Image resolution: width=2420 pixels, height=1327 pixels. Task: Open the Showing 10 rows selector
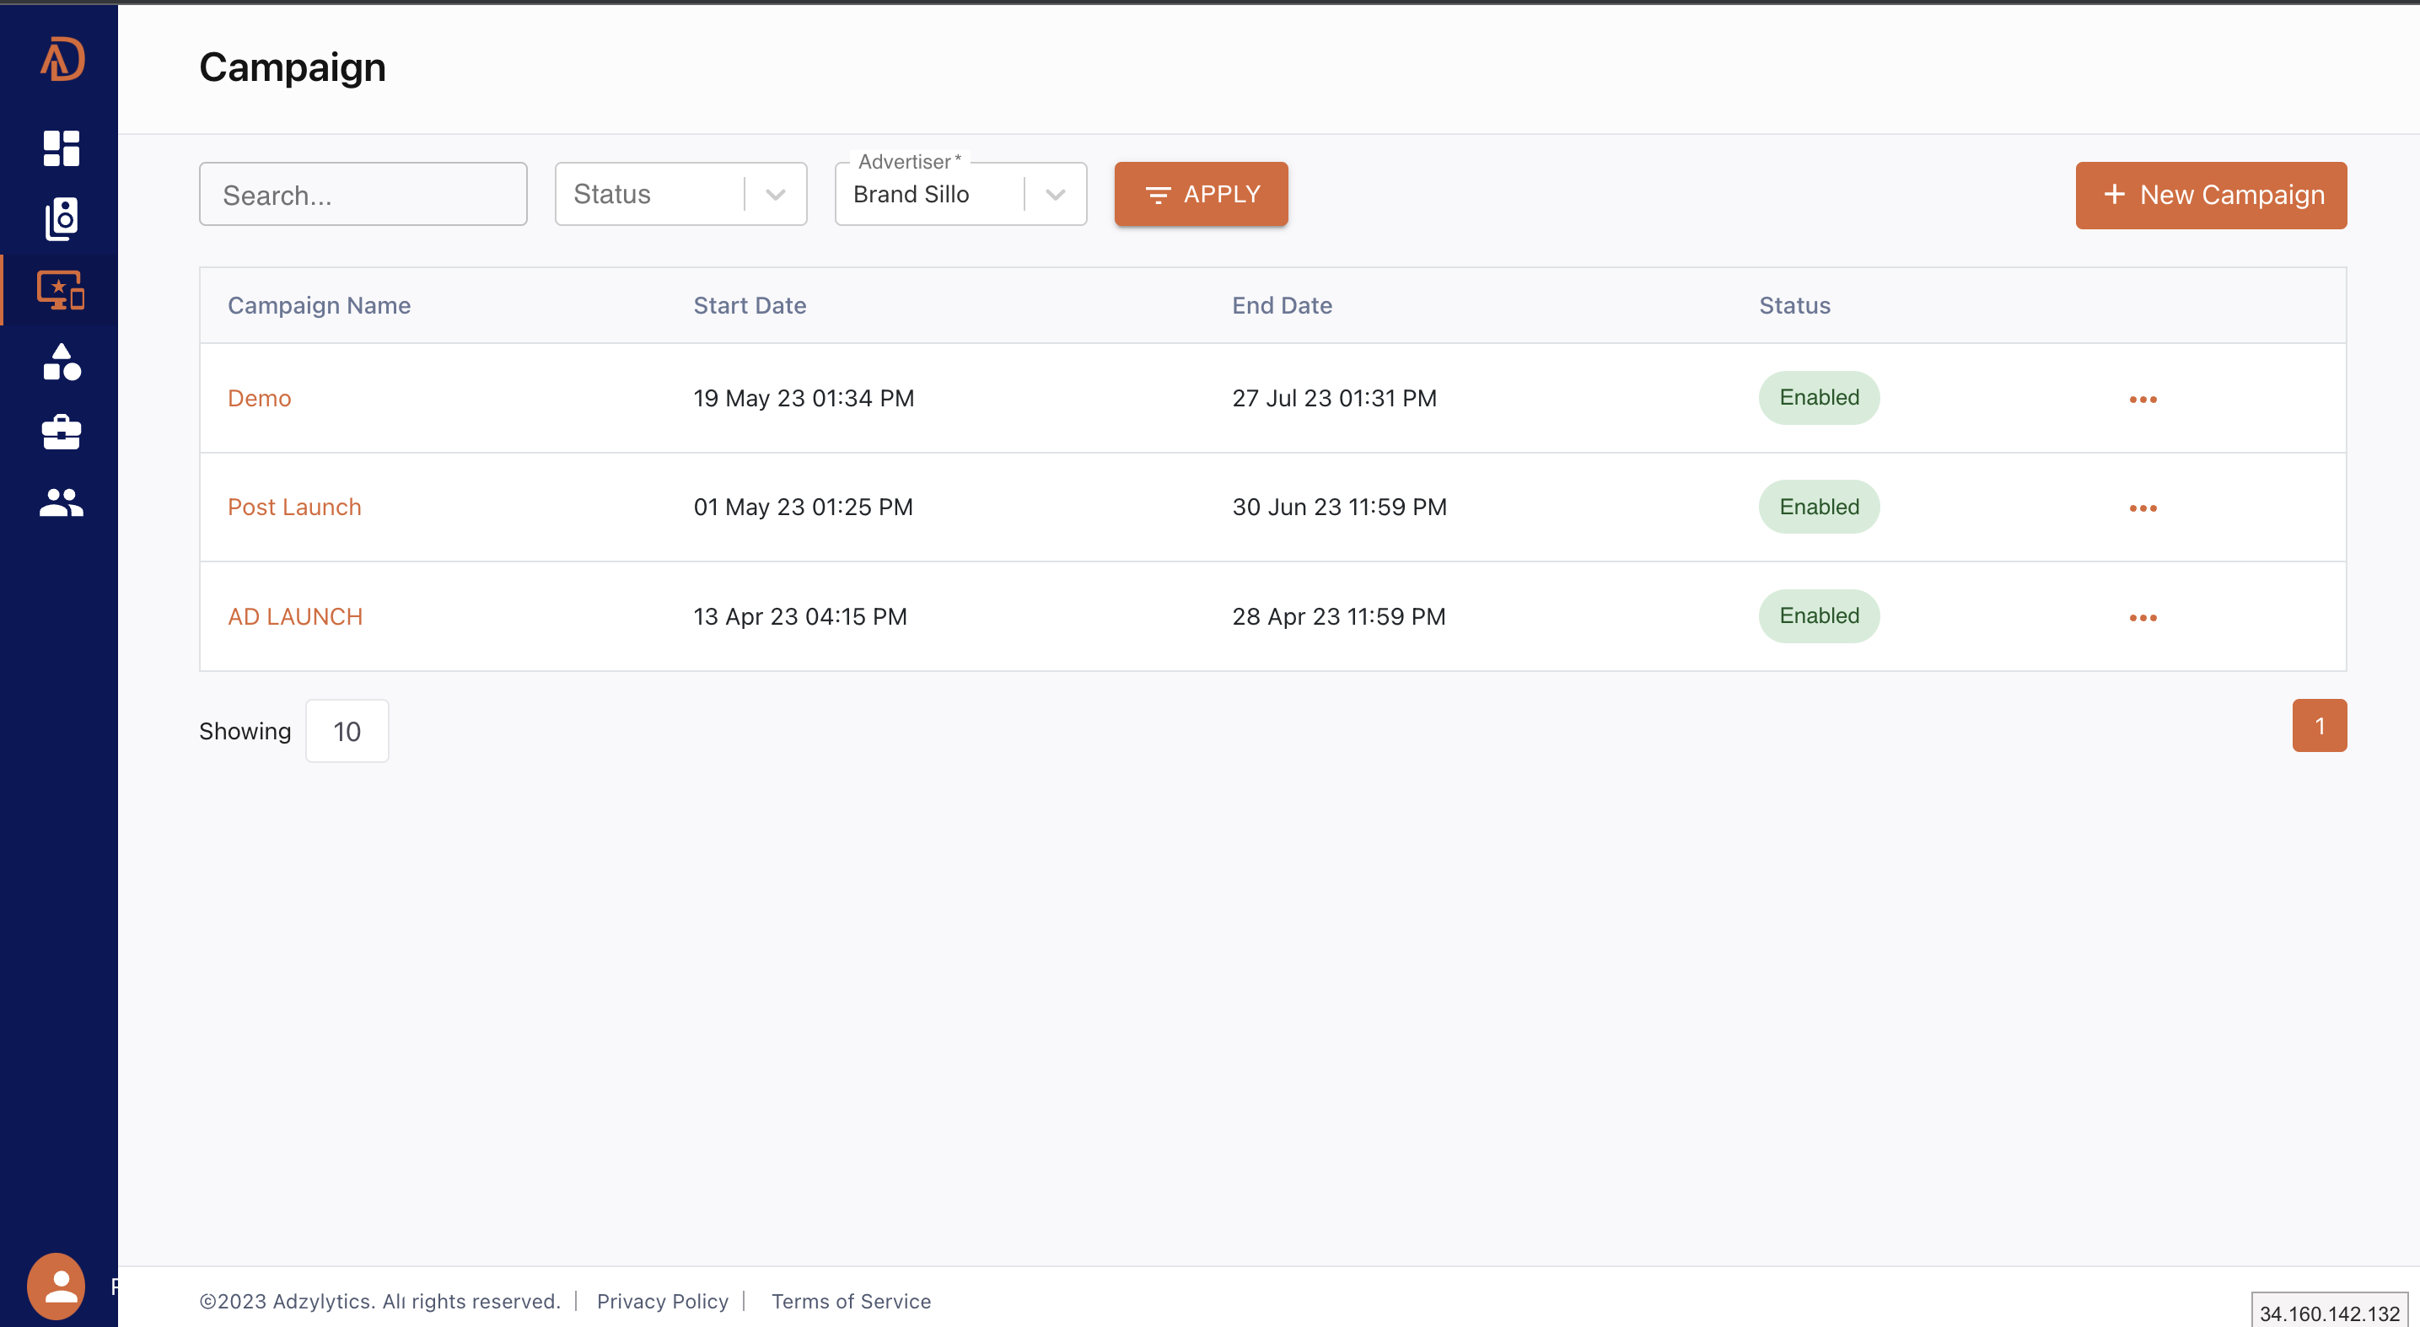click(x=347, y=732)
